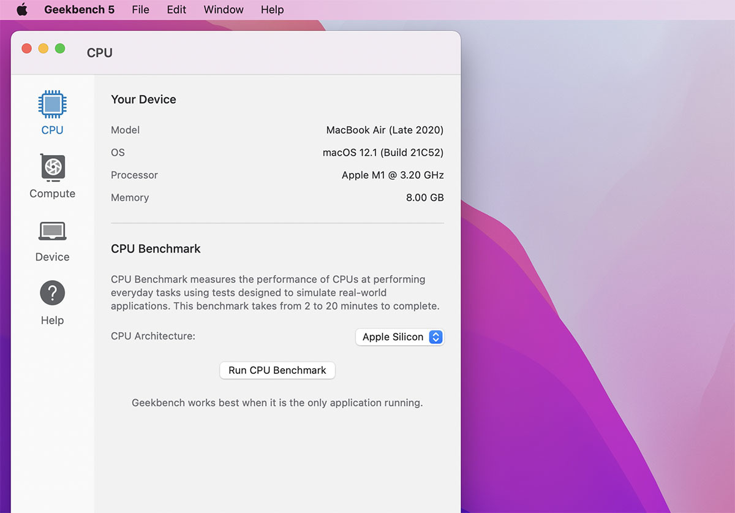Click the 'Geekbench works best' notice text
This screenshot has height=513, width=735.
coord(277,403)
